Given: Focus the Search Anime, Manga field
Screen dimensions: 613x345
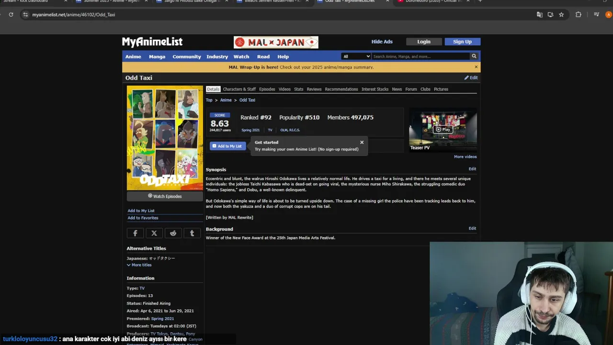Looking at the screenshot, I should pyautogui.click(x=420, y=57).
